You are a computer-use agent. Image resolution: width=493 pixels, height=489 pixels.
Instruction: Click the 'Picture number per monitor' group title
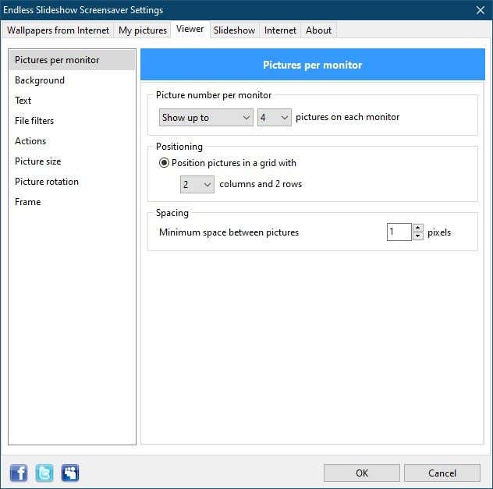tap(214, 95)
